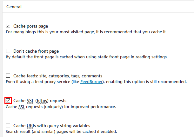Screen dimensions: 194x137
Task: Toggle the Cache SSL (https) requests checkbox
Action: point(9,101)
